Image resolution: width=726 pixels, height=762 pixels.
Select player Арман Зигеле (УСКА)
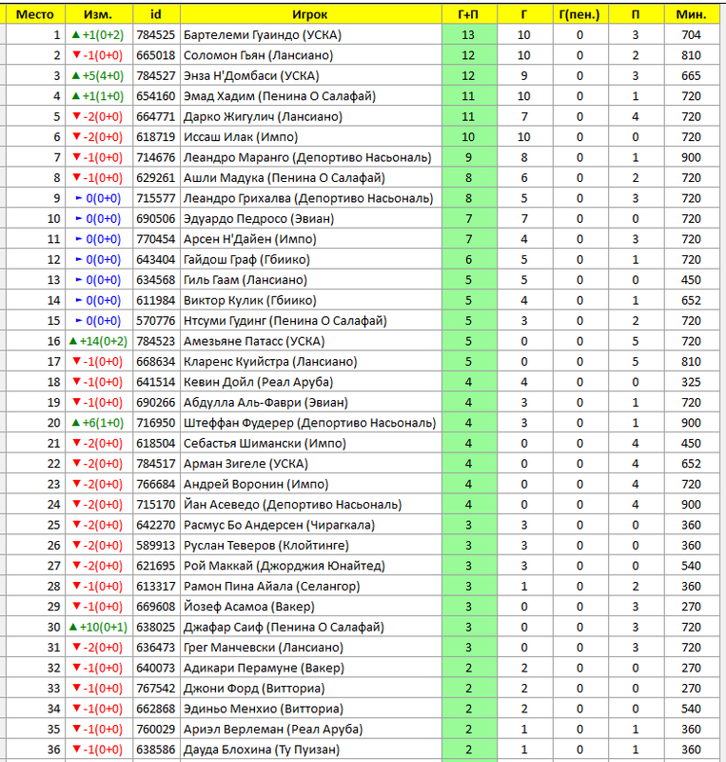coord(245,464)
